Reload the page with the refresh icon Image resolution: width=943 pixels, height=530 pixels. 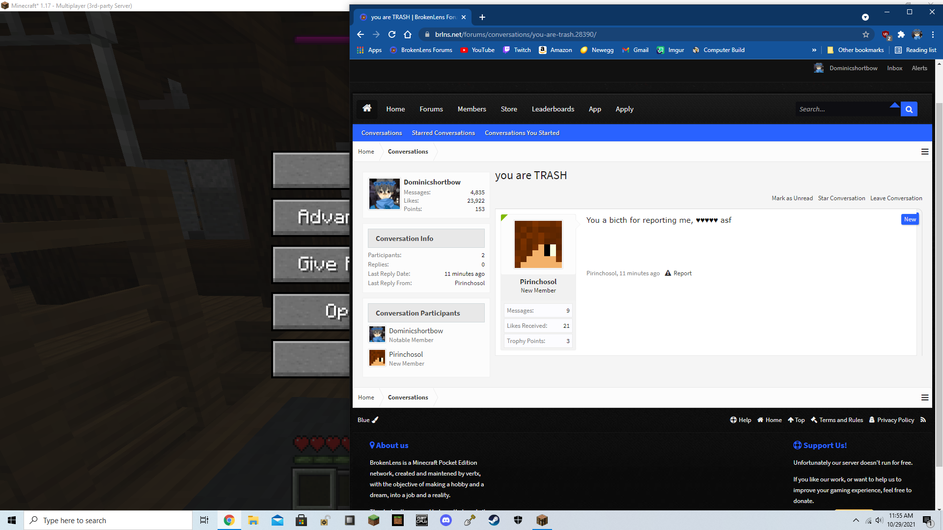click(x=392, y=34)
